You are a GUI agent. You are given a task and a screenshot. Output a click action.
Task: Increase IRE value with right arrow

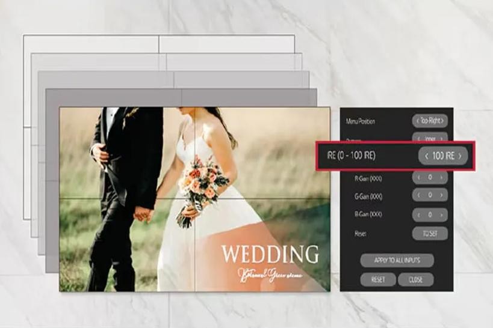pyautogui.click(x=460, y=156)
